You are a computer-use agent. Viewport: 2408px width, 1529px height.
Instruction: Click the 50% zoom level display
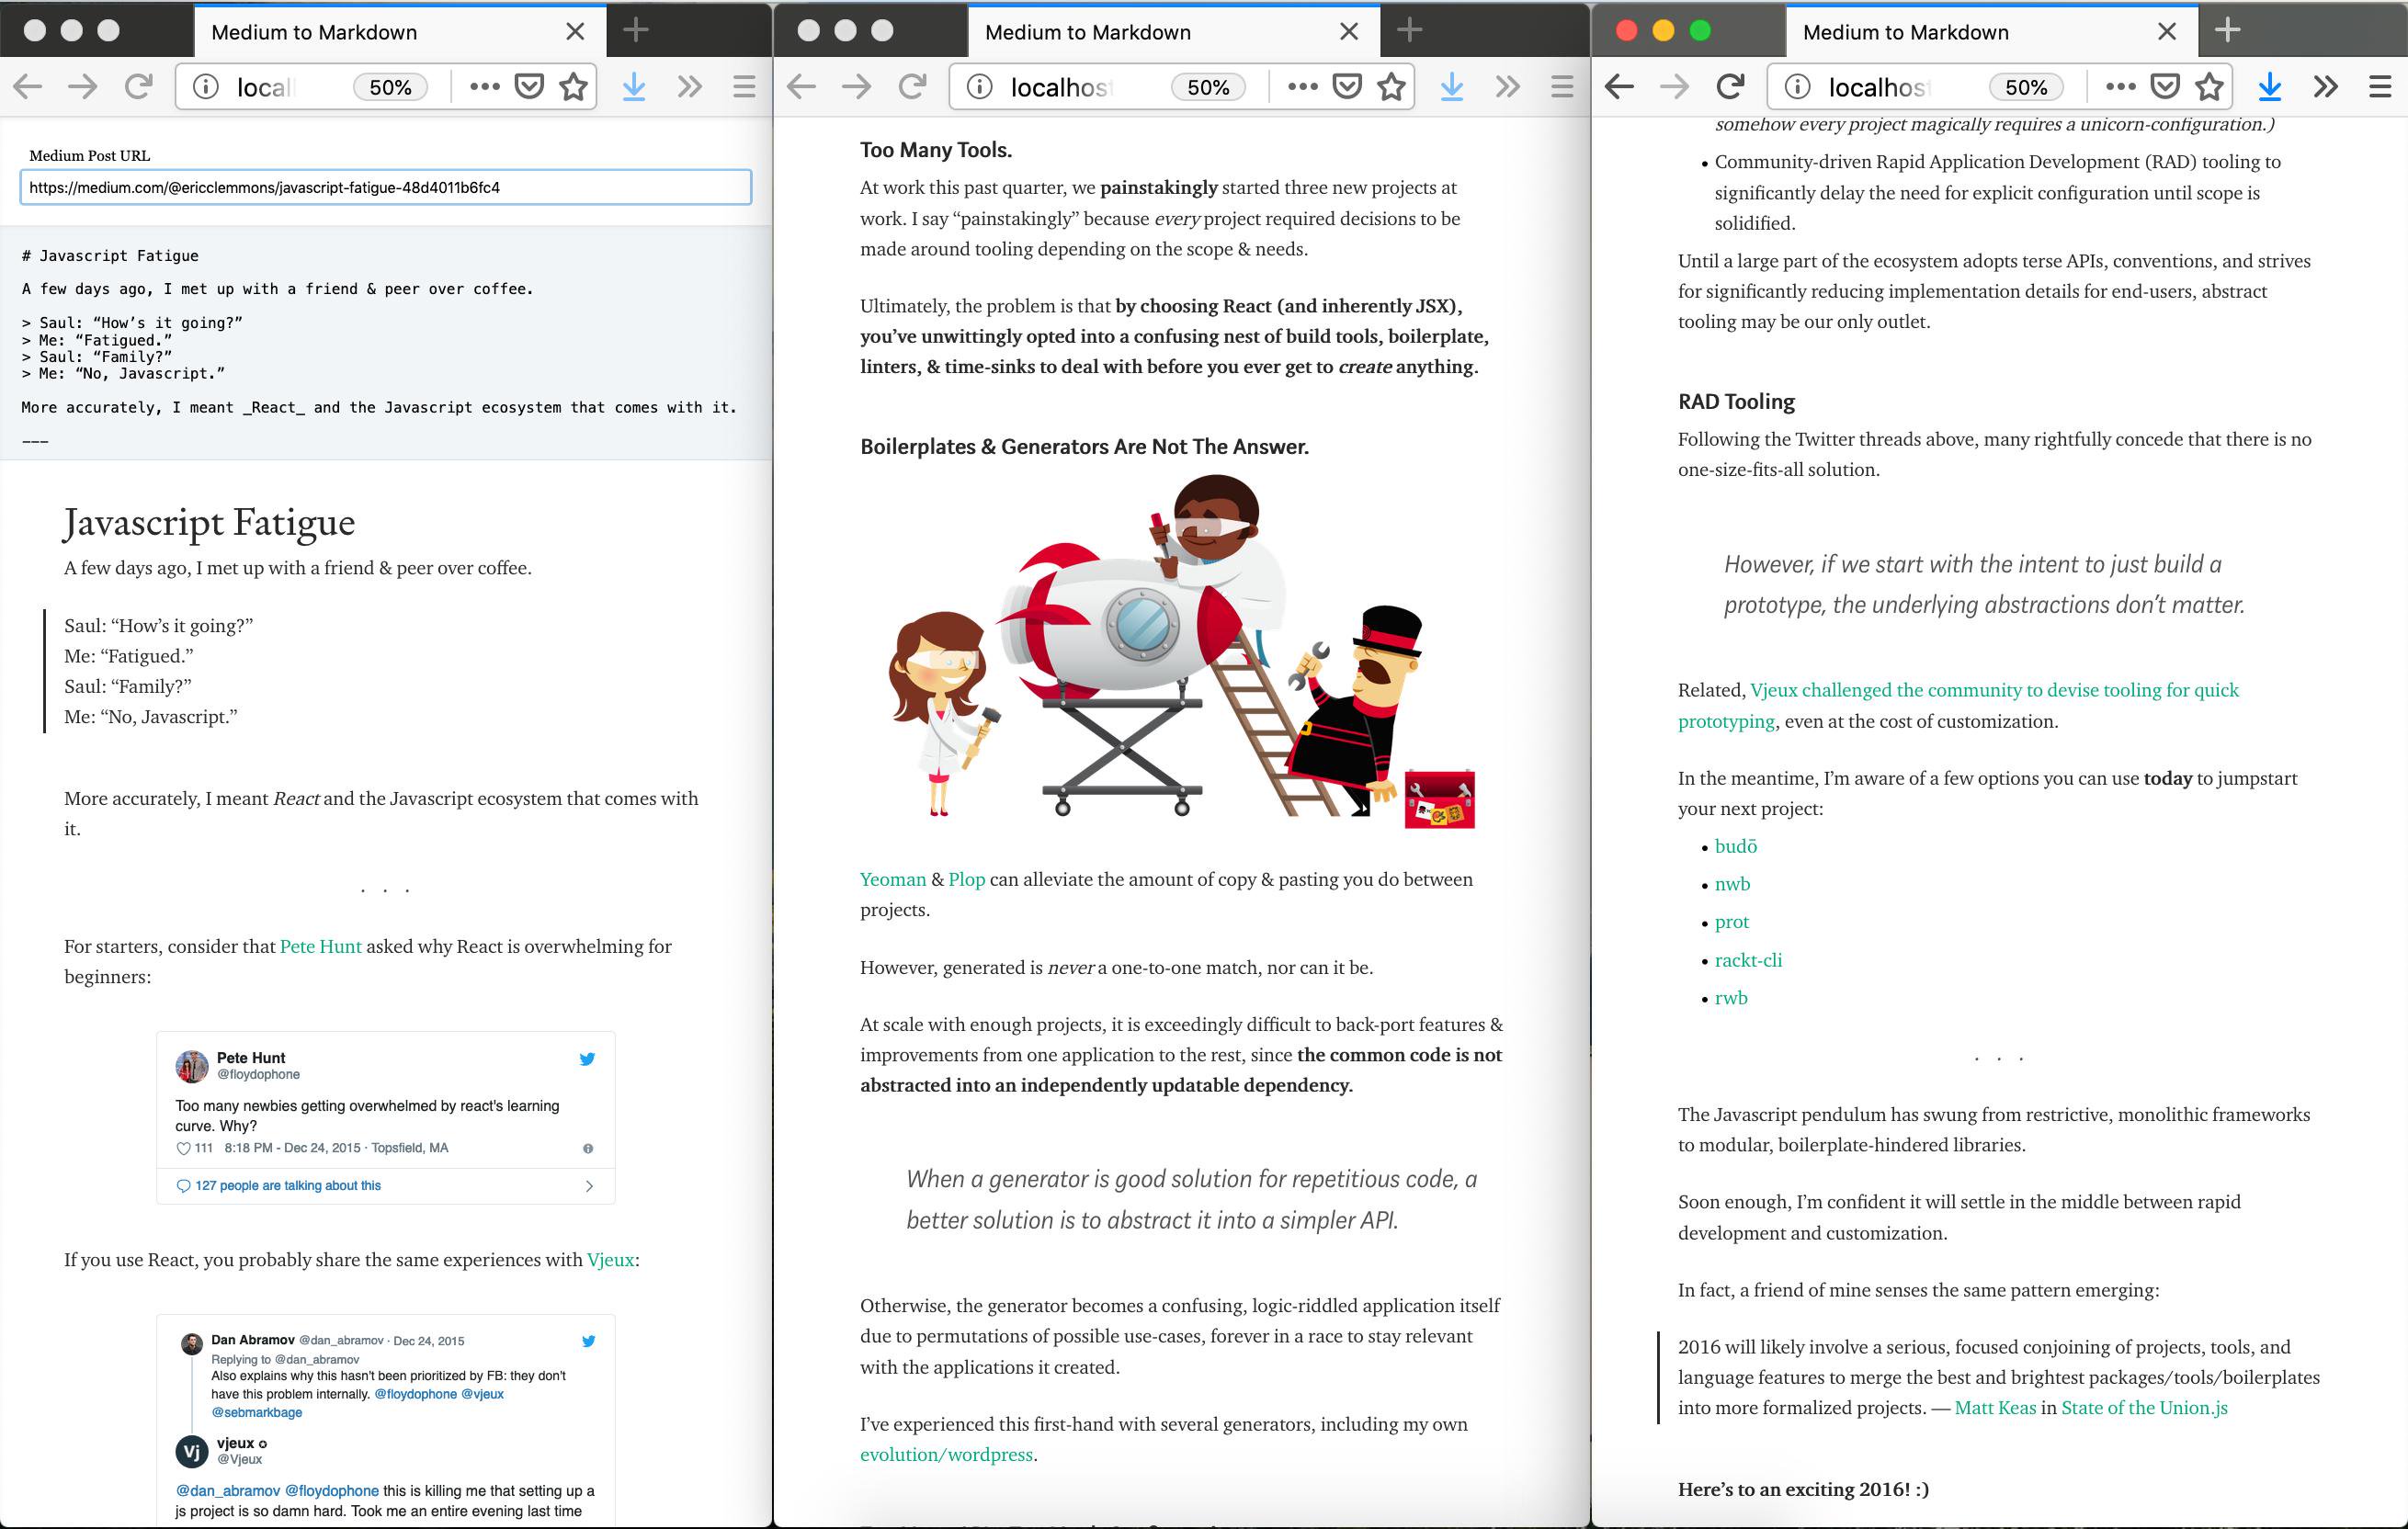384,88
